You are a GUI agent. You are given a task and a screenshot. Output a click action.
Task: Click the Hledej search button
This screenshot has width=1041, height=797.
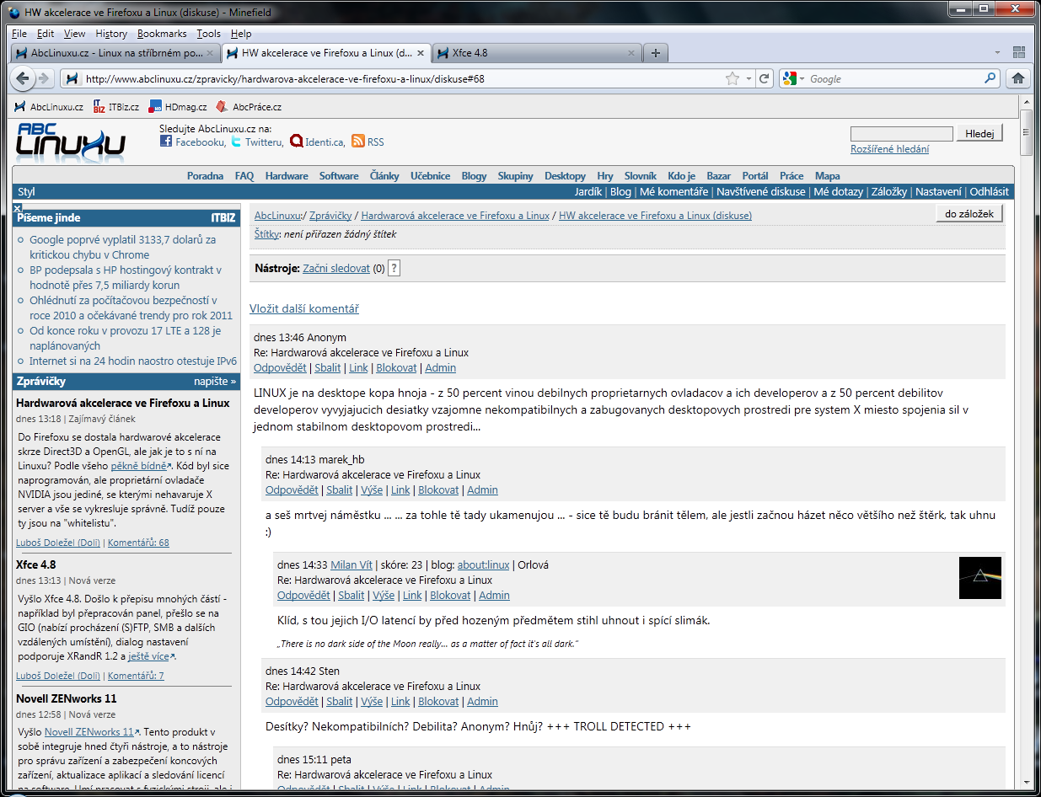tap(979, 133)
